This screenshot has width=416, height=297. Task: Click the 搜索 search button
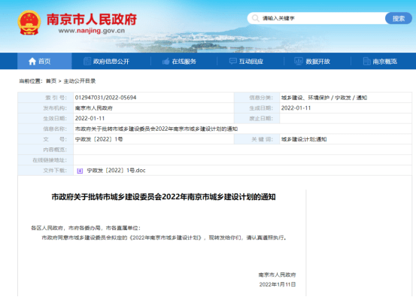tap(399, 18)
